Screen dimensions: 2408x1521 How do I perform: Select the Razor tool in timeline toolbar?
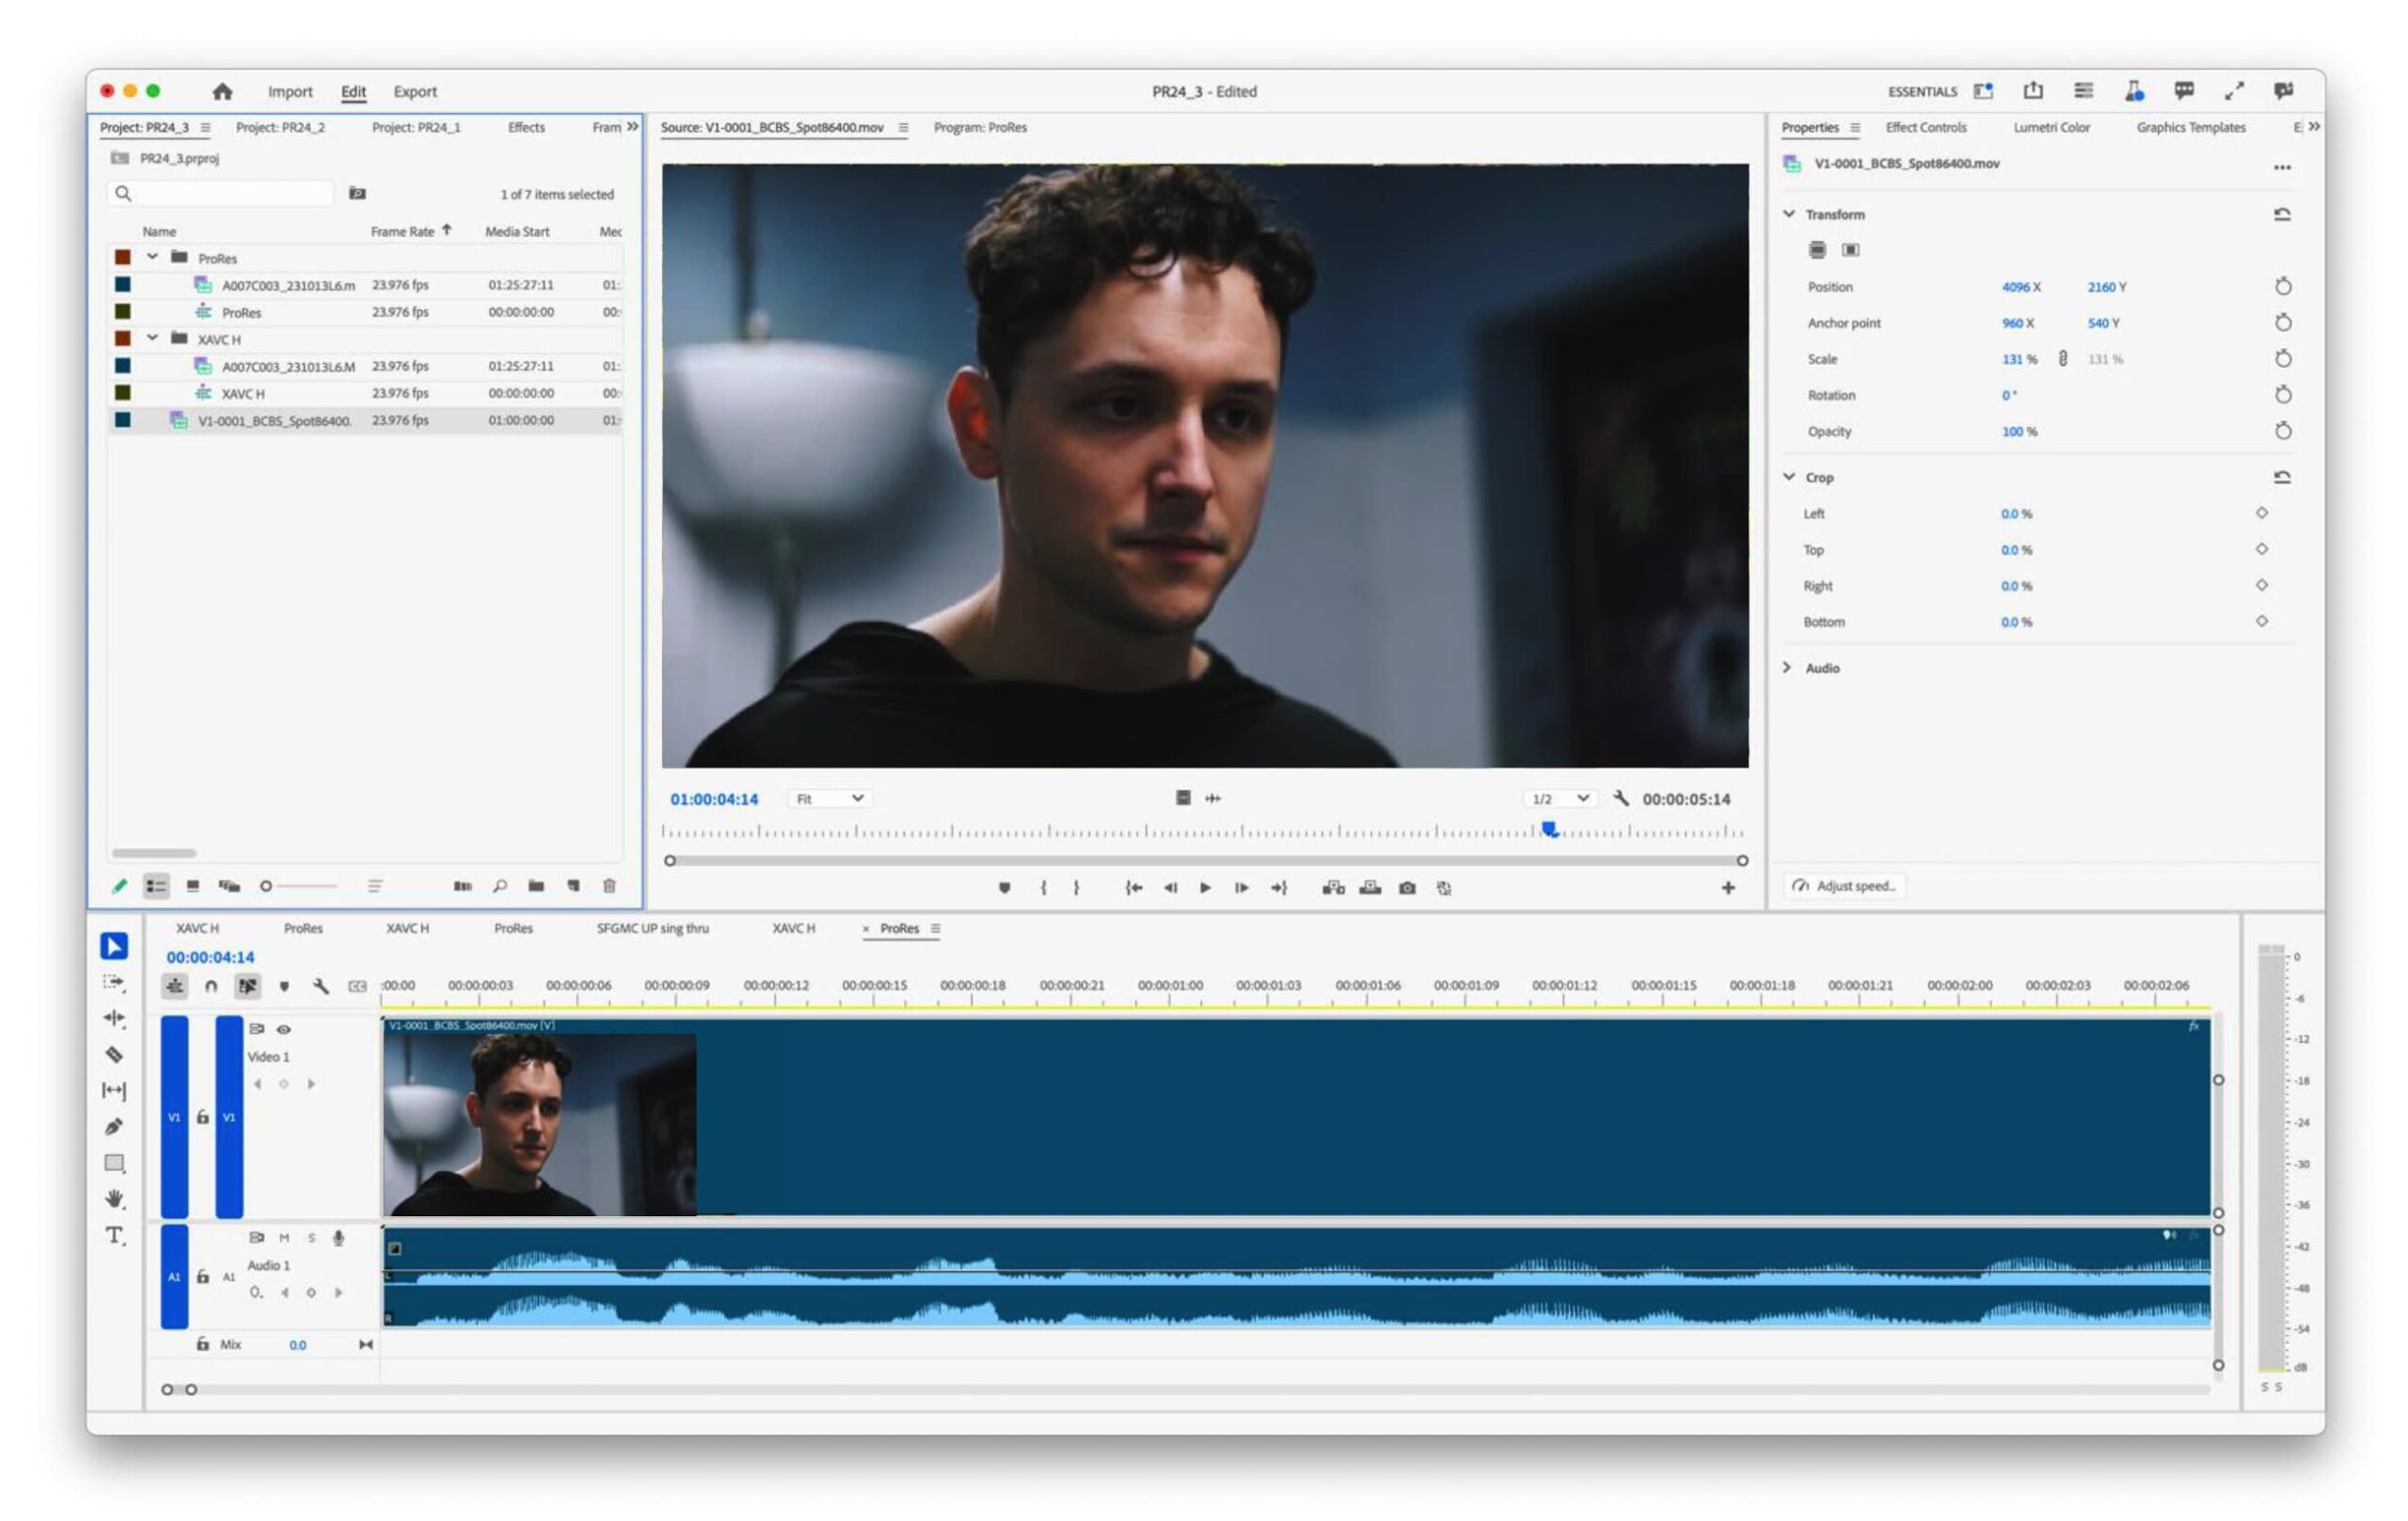(x=114, y=1055)
